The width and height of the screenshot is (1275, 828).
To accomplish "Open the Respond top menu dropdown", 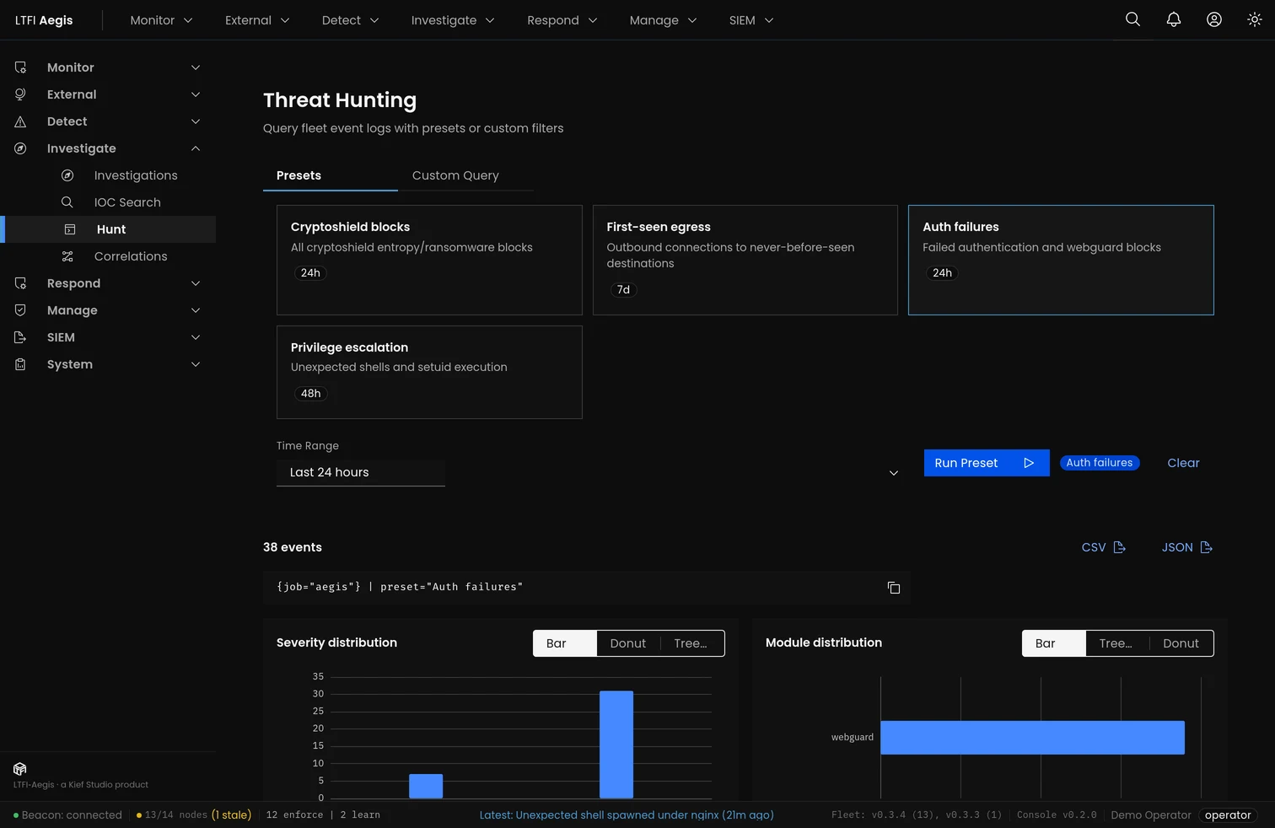I will 562,20.
